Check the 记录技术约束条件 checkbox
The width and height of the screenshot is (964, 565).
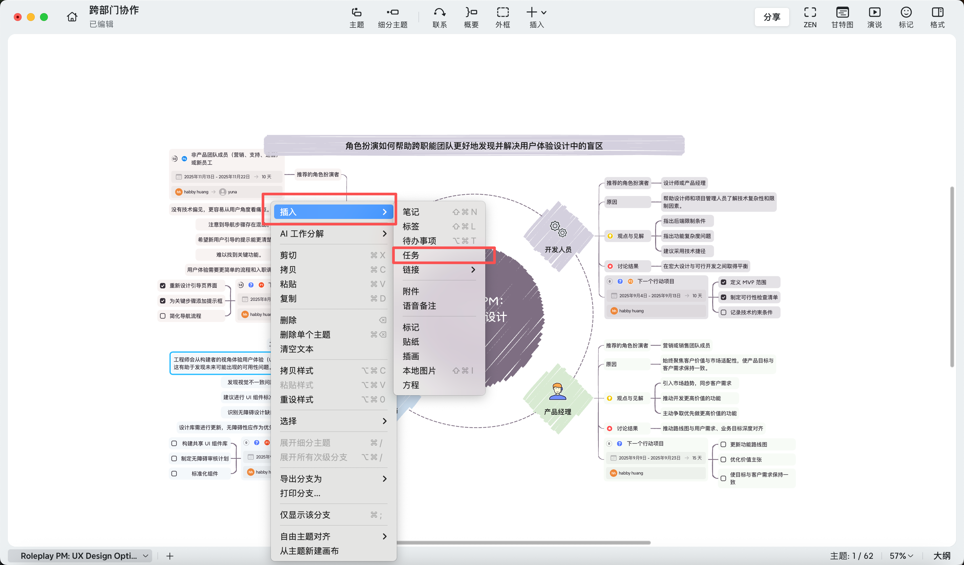coord(723,312)
